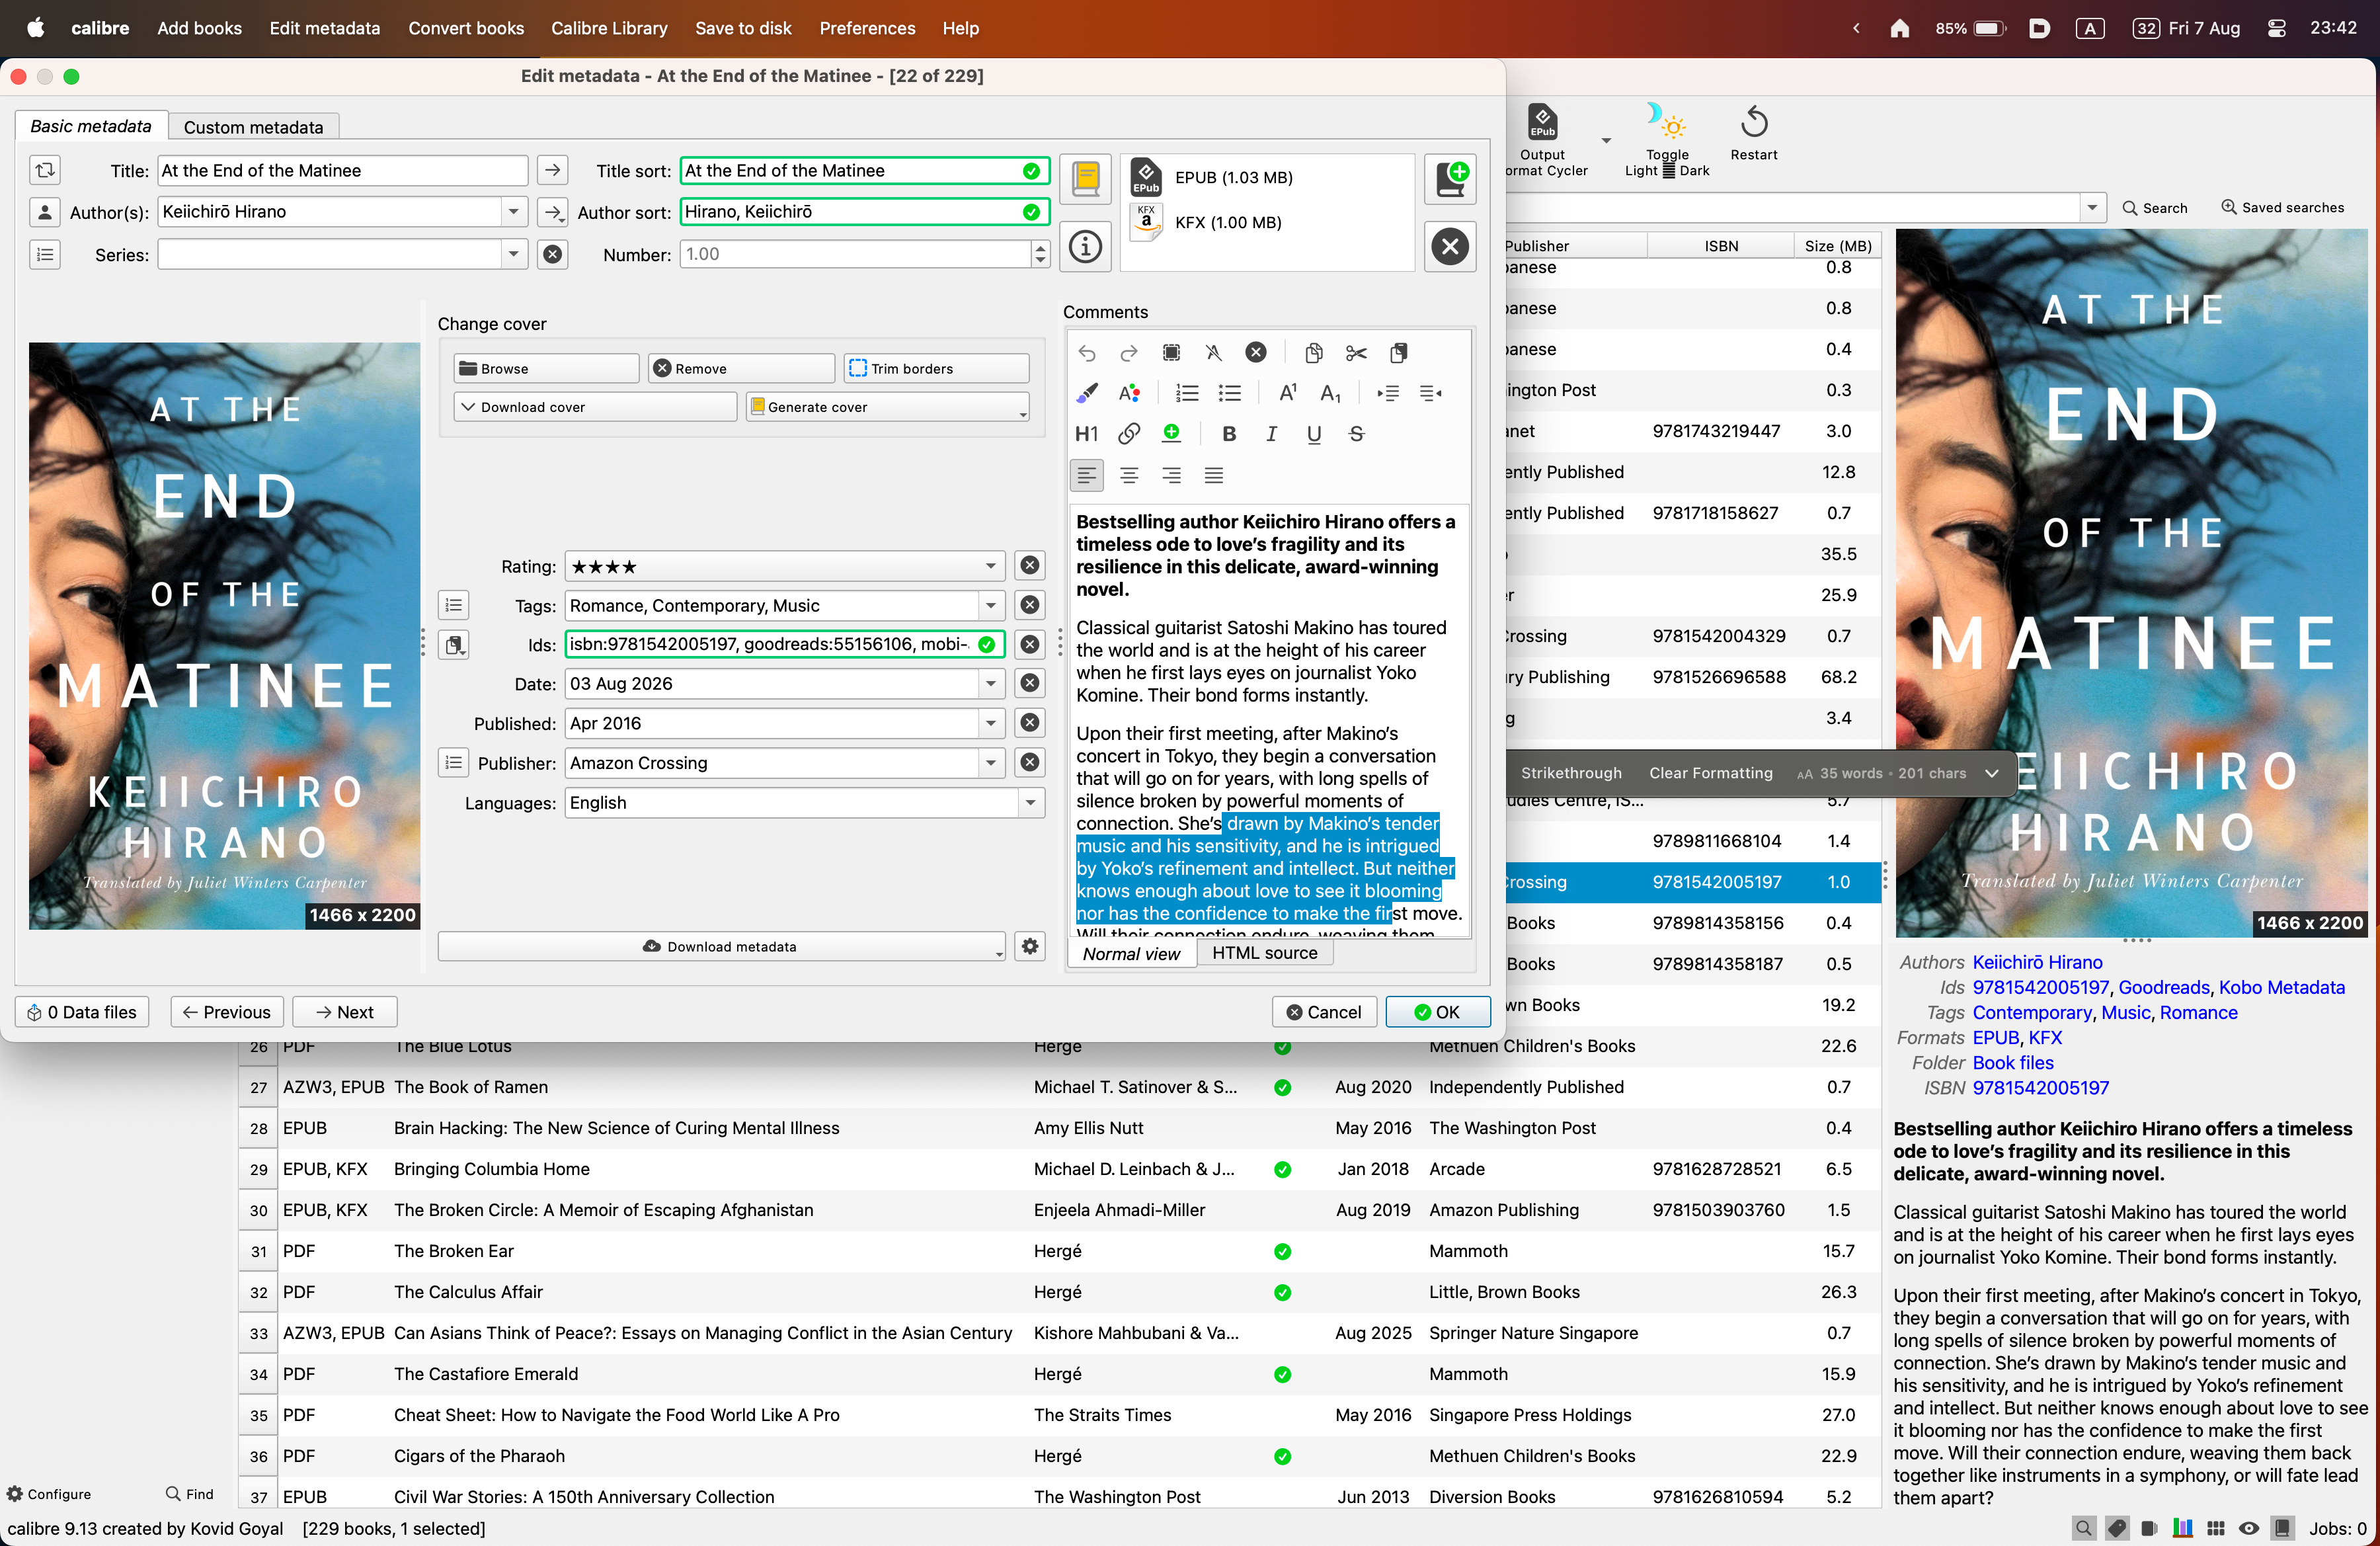Open the Series dropdown list
Viewport: 2380px width, 1546px height.
click(x=514, y=254)
